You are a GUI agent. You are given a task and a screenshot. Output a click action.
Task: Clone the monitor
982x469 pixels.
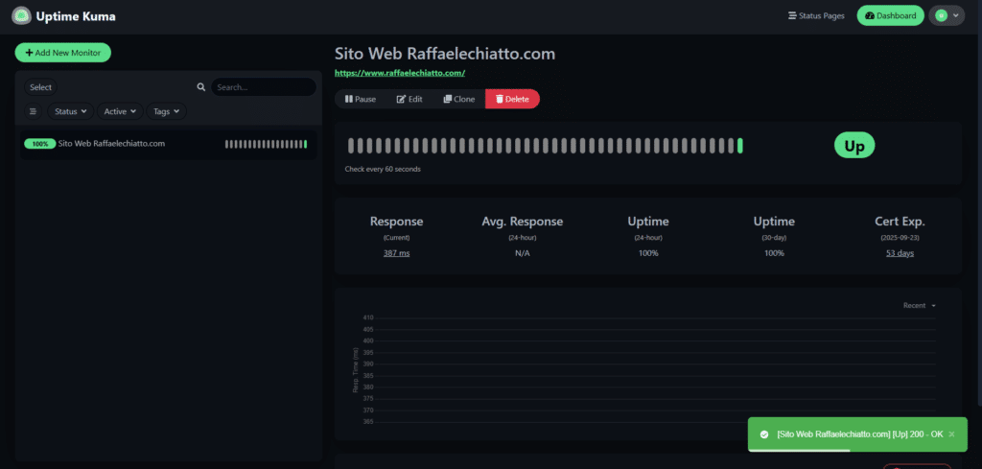click(459, 99)
